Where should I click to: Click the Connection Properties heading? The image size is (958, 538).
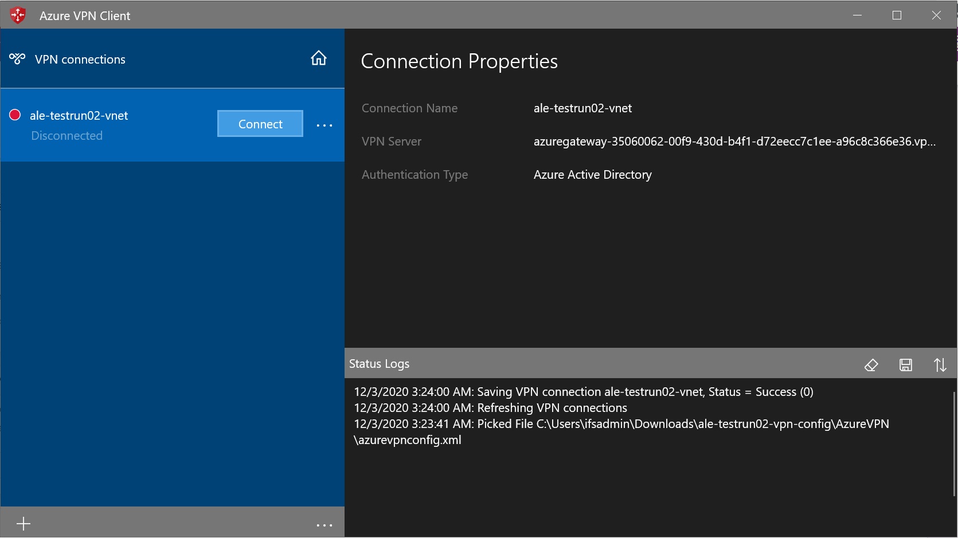[459, 61]
